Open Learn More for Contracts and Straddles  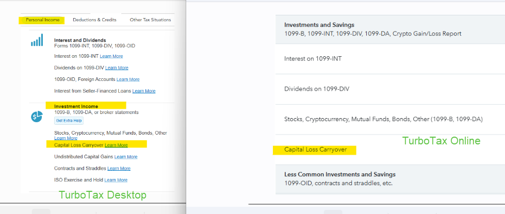click(x=119, y=168)
